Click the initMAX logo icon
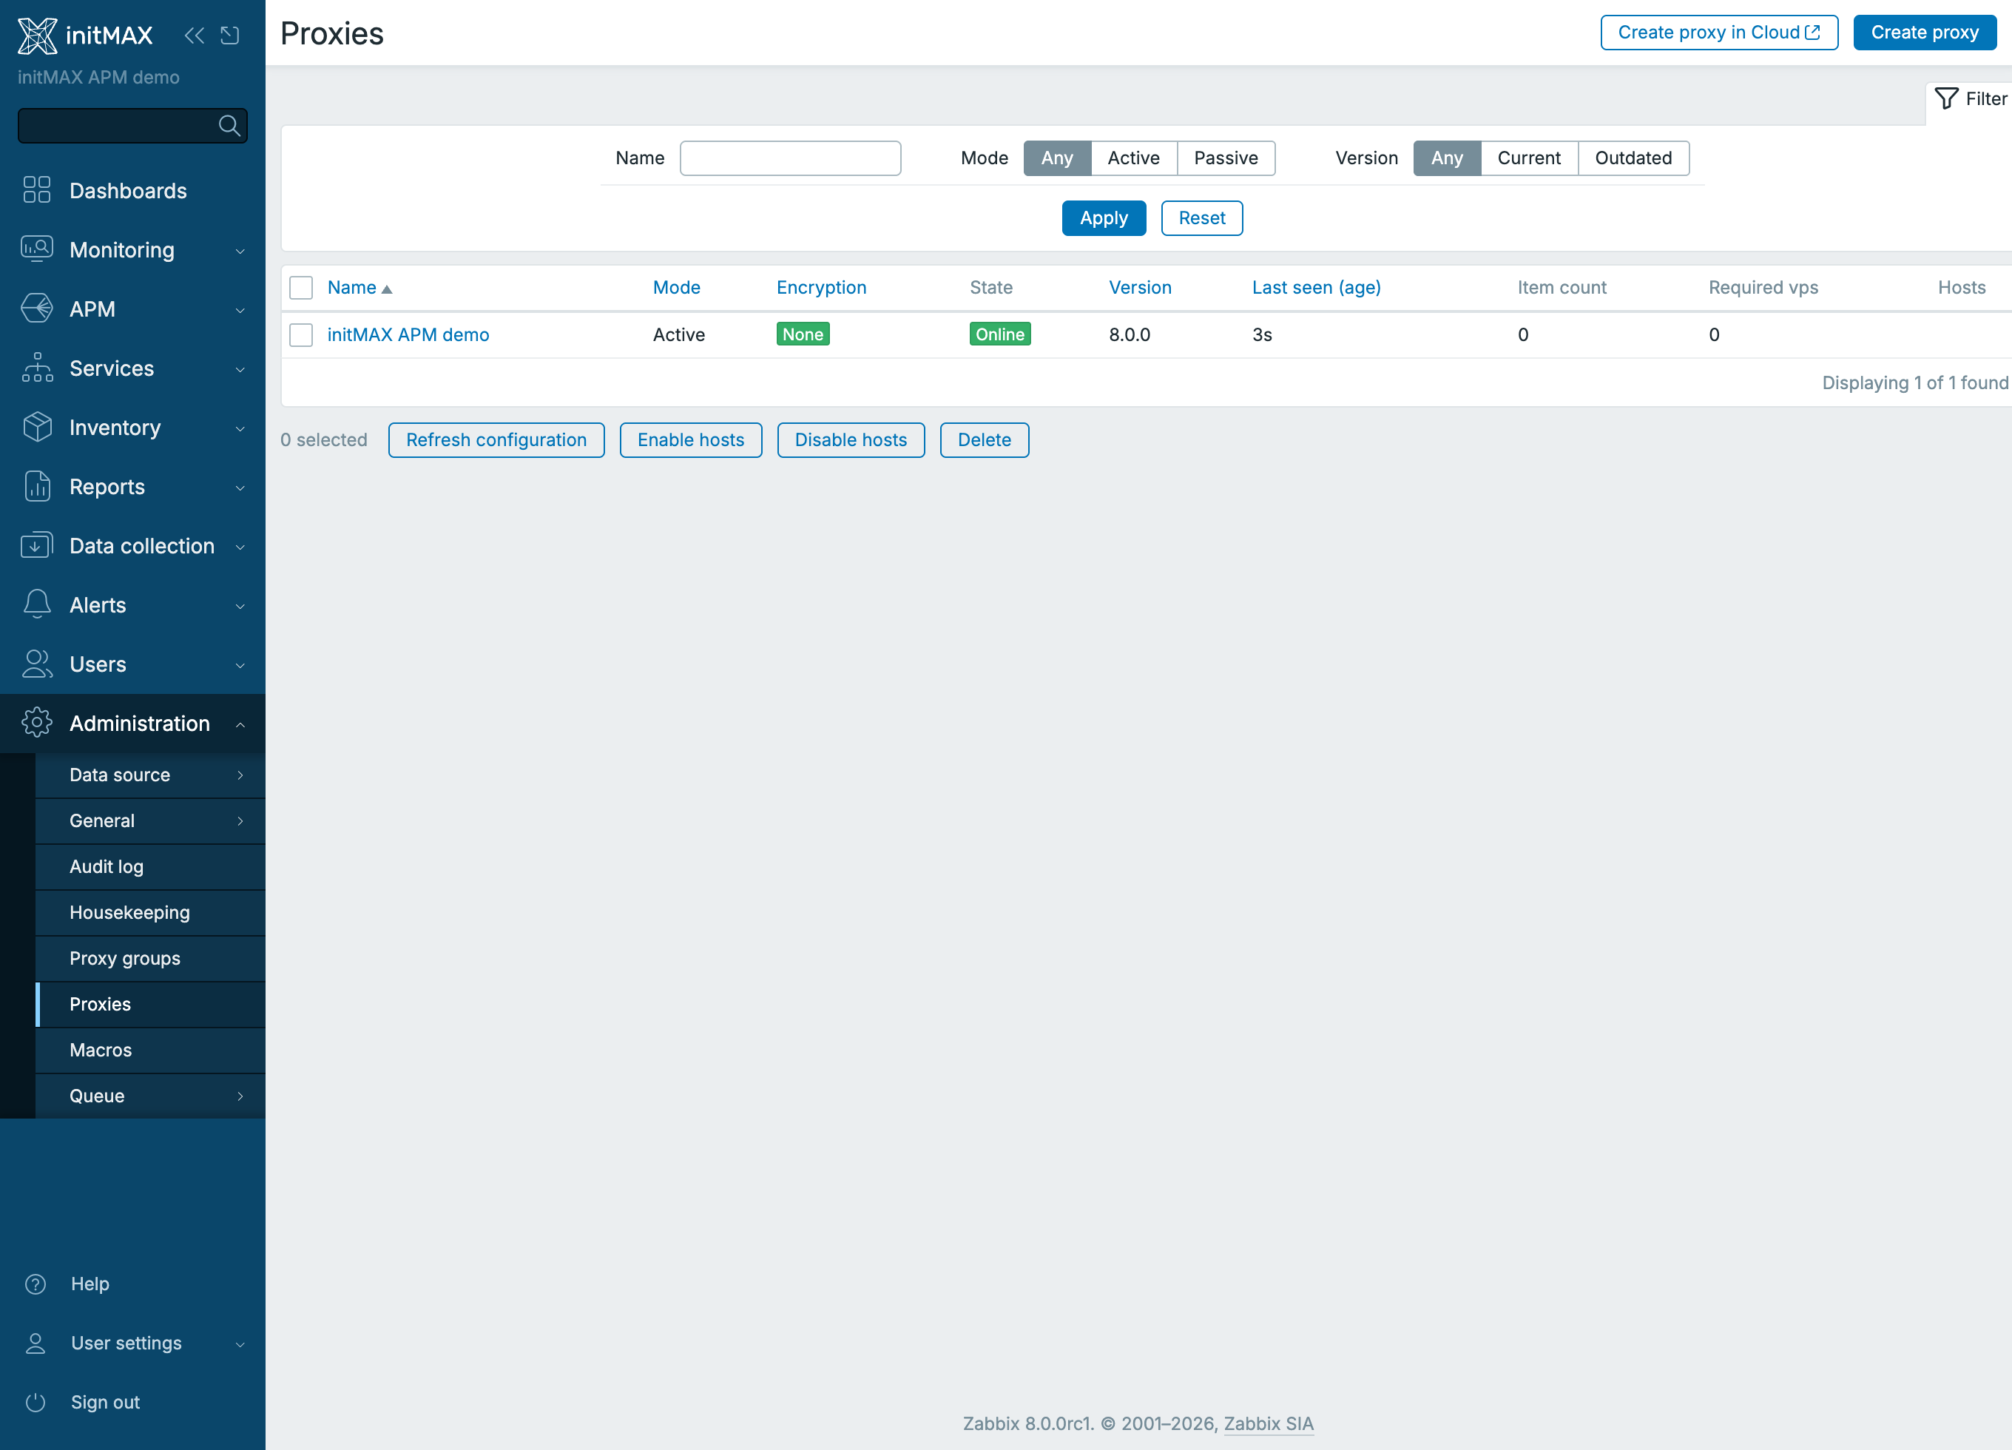This screenshot has width=2012, height=1450. tap(37, 36)
